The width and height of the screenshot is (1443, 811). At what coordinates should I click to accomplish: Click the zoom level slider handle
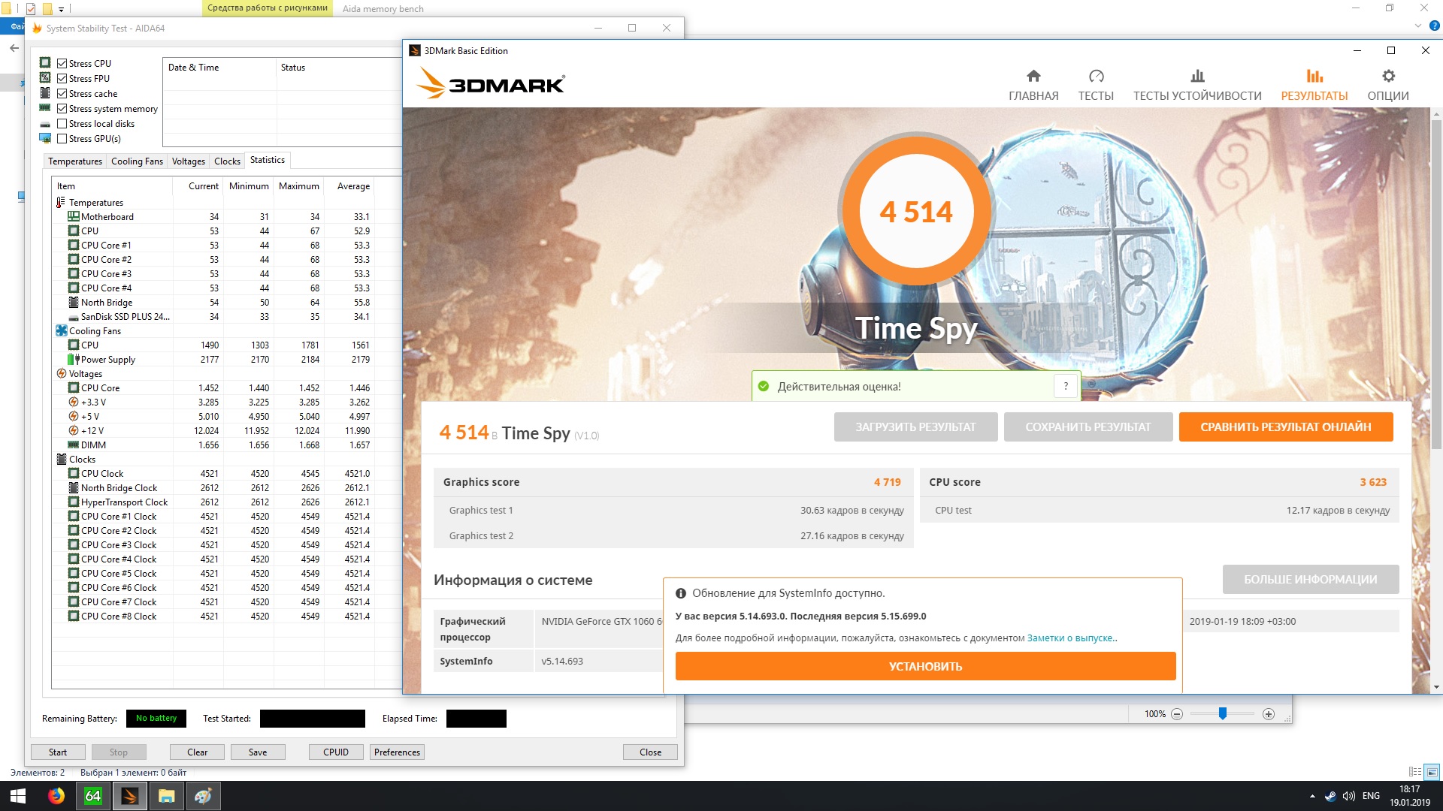point(1223,713)
